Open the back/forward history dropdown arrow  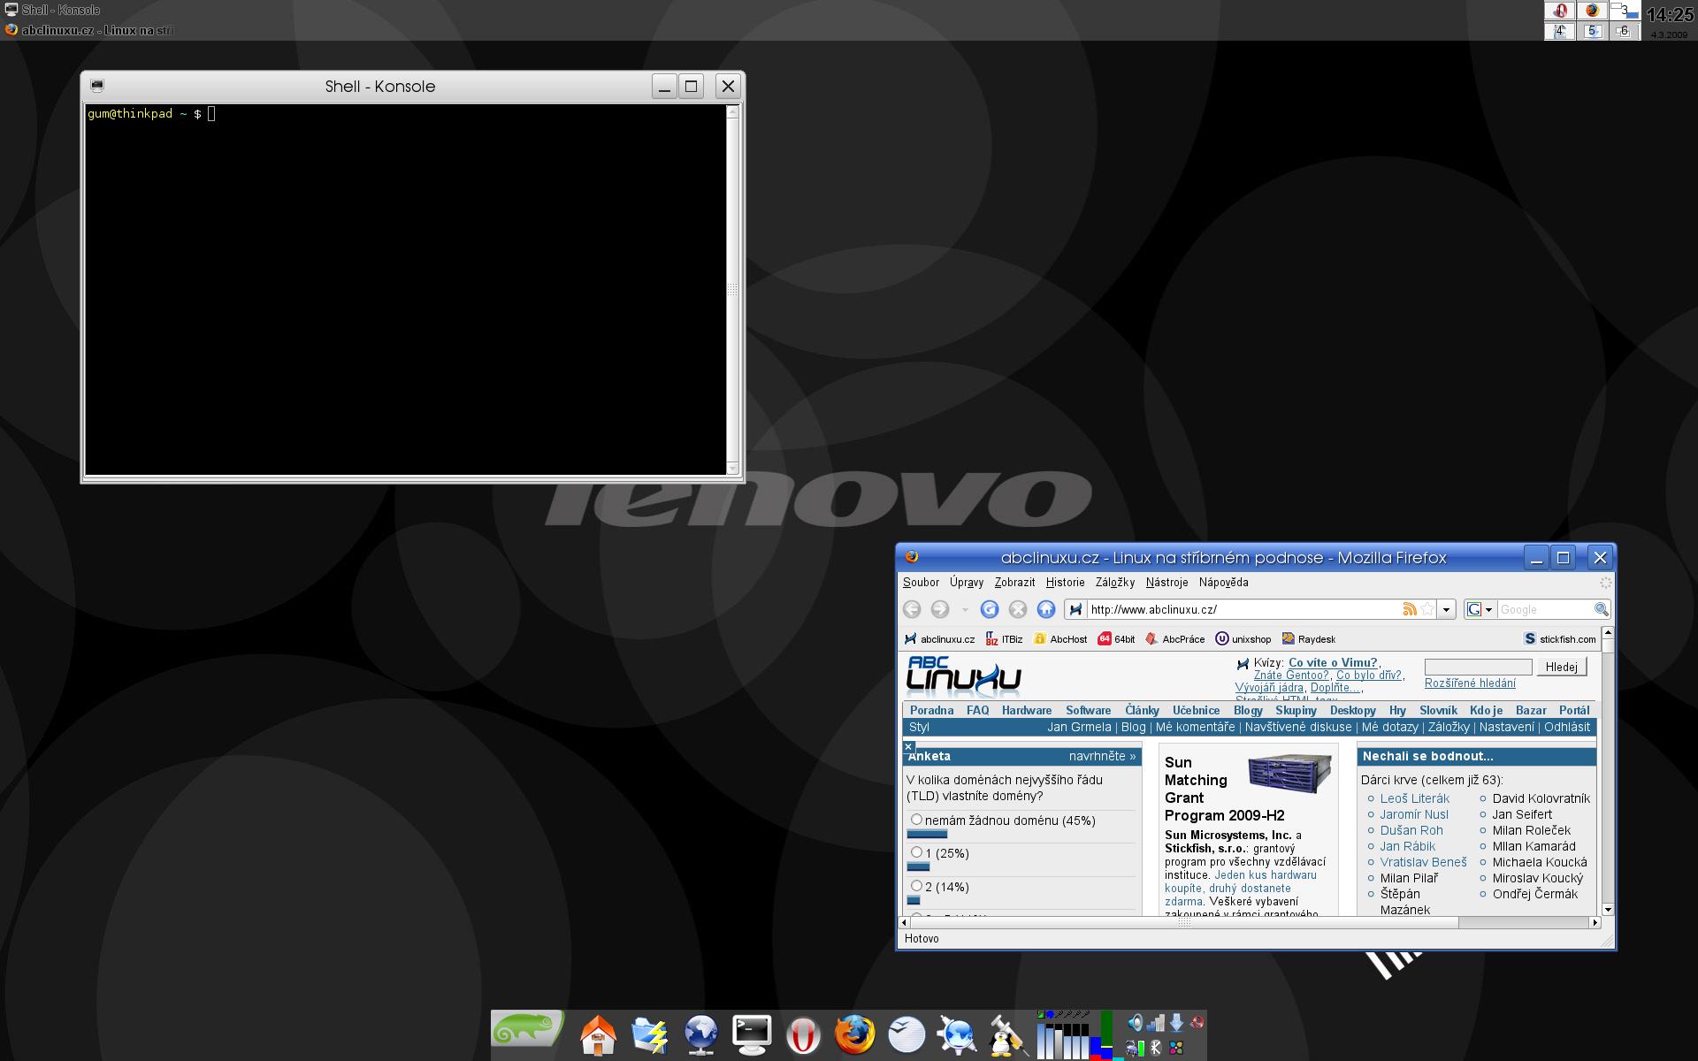point(965,609)
